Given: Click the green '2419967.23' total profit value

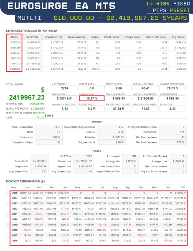Looking at the screenshot, I should (27, 97).
